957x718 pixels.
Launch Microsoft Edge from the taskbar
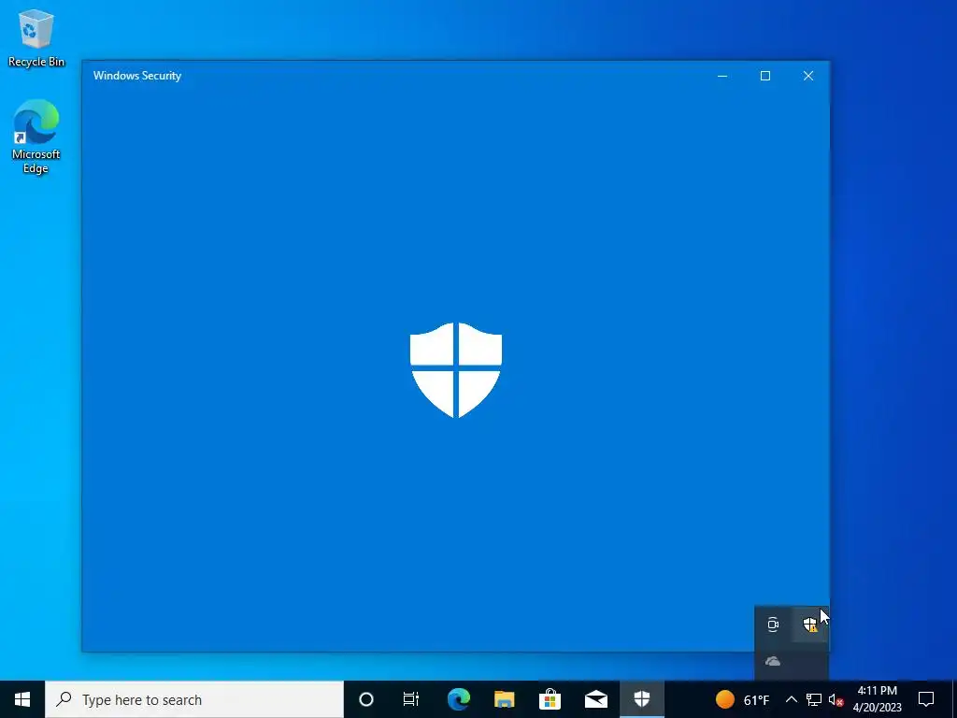click(x=458, y=699)
